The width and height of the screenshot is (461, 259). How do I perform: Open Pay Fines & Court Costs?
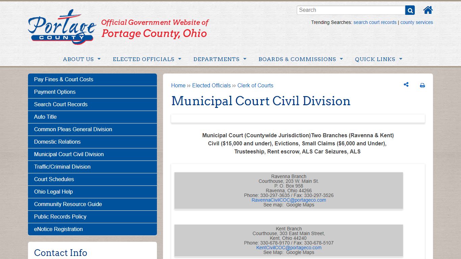92,80
